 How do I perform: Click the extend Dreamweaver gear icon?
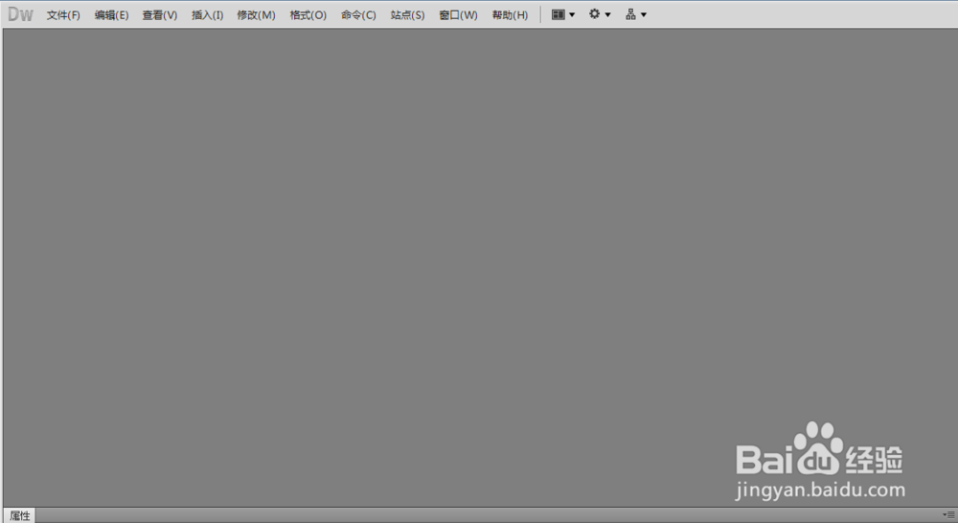tap(595, 14)
